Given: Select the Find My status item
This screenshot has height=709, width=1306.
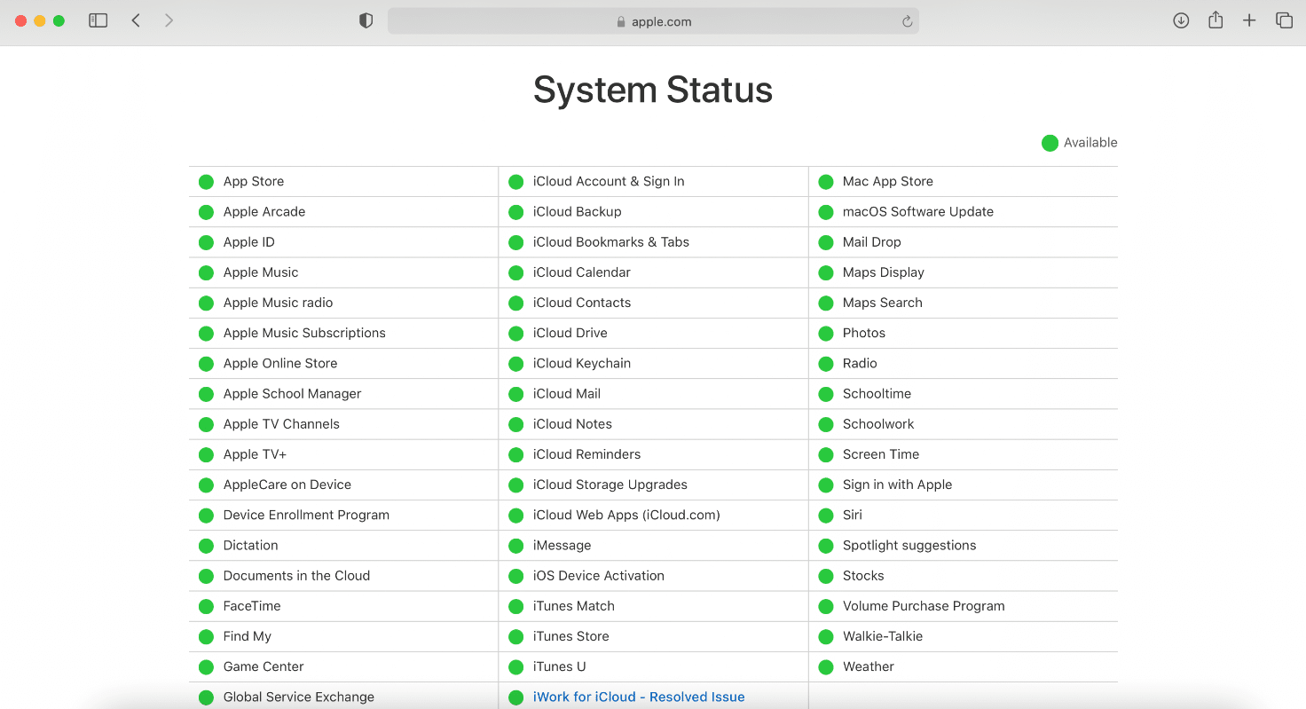Looking at the screenshot, I should point(247,636).
